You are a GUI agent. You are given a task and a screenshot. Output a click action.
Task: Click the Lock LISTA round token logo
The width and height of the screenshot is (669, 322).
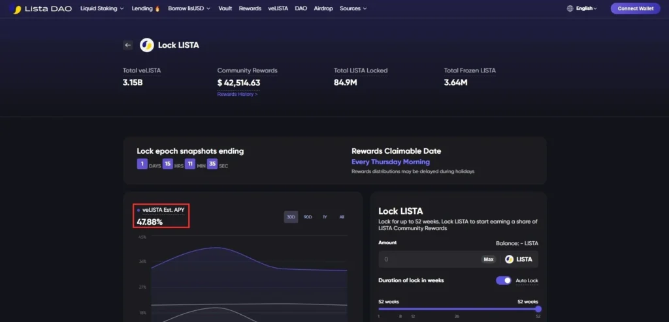[147, 45]
